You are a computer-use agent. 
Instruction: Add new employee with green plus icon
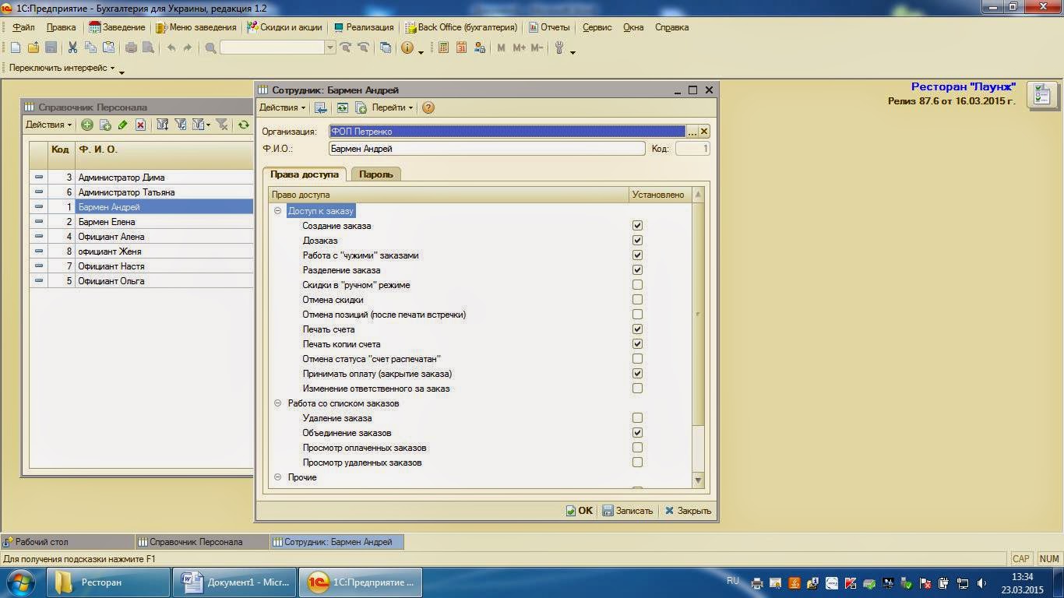click(x=87, y=125)
